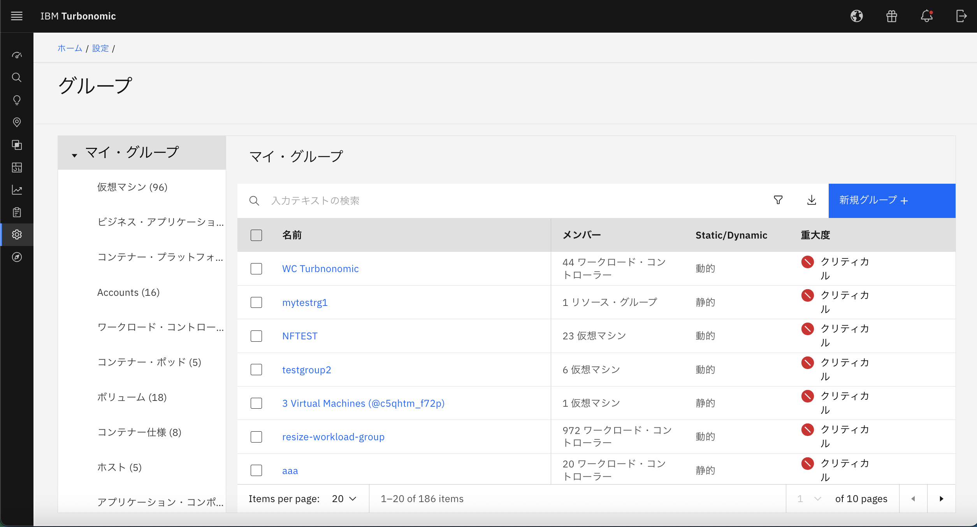Image resolution: width=977 pixels, height=527 pixels.
Task: Select the NFTEST row checkbox
Action: (256, 336)
